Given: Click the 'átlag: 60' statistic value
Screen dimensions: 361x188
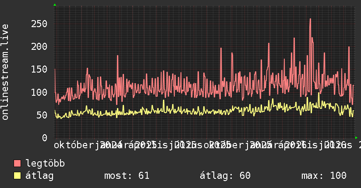Looking at the screenshot, I should pos(225,176).
